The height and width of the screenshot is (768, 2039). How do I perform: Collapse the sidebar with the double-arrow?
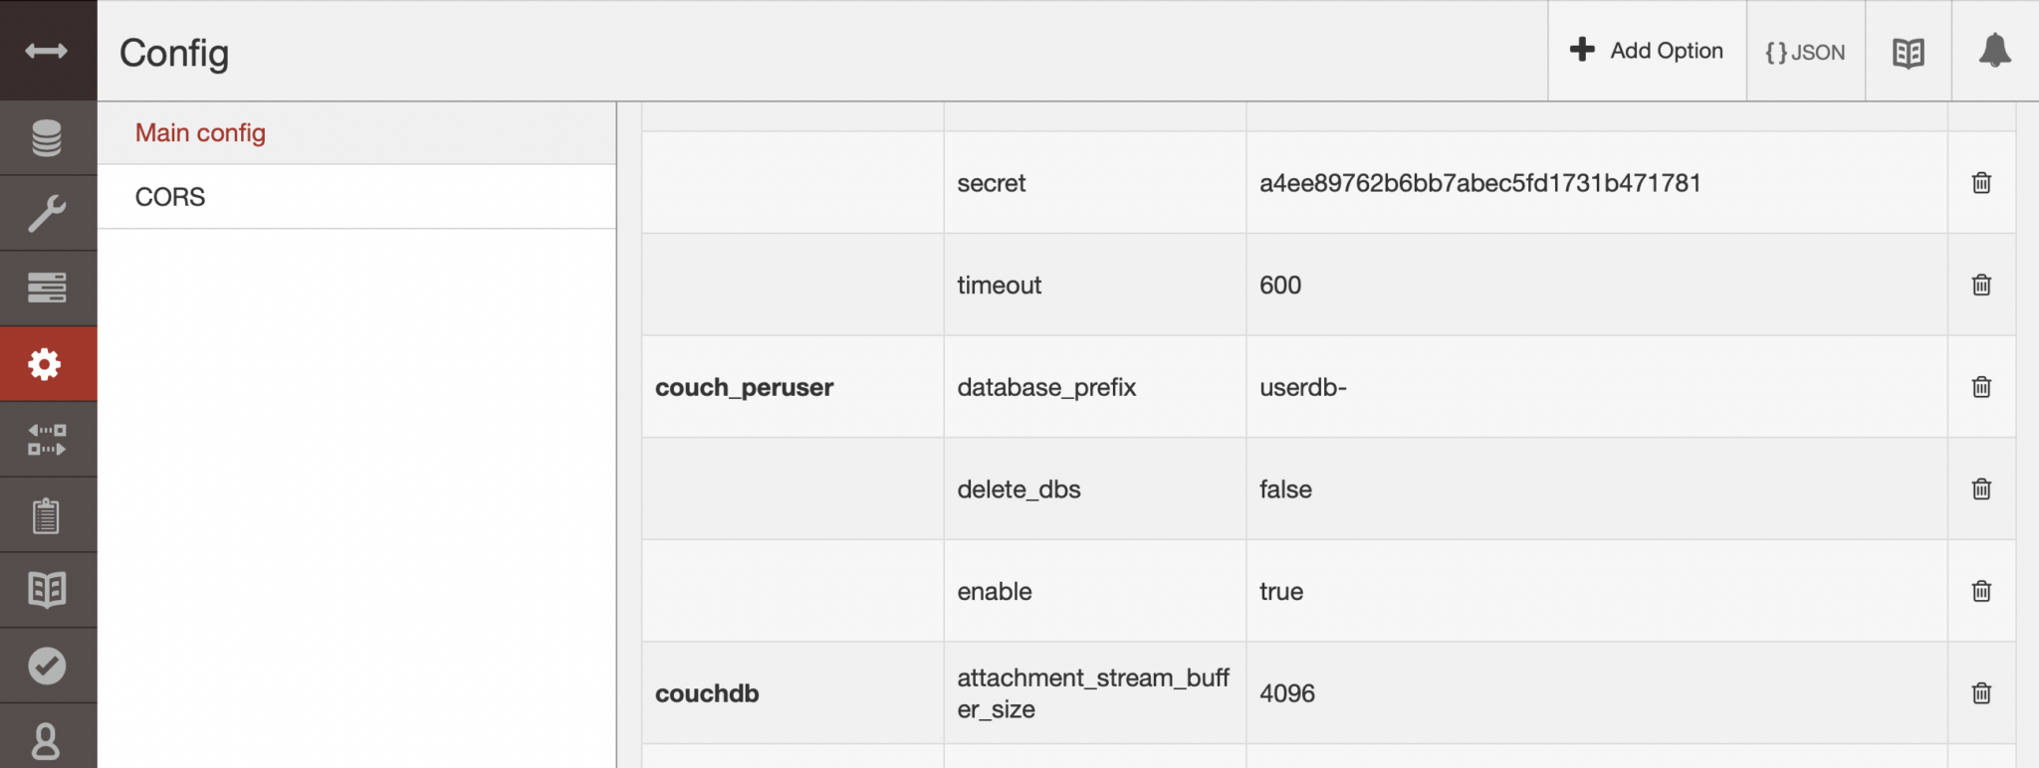point(47,51)
